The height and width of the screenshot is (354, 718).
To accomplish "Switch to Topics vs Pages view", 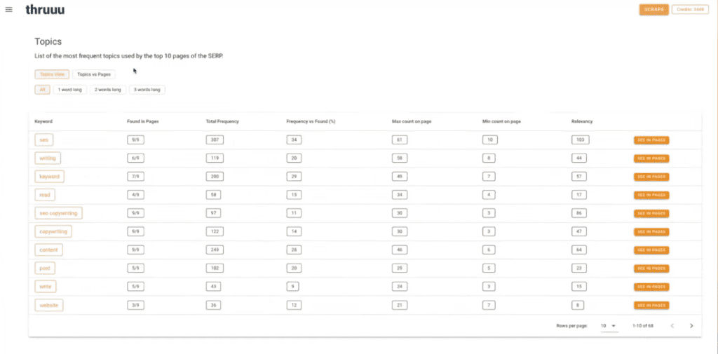I will [x=94, y=74].
